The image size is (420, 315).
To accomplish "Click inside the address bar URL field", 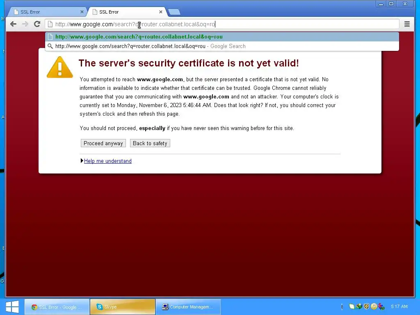I will [x=222, y=24].
